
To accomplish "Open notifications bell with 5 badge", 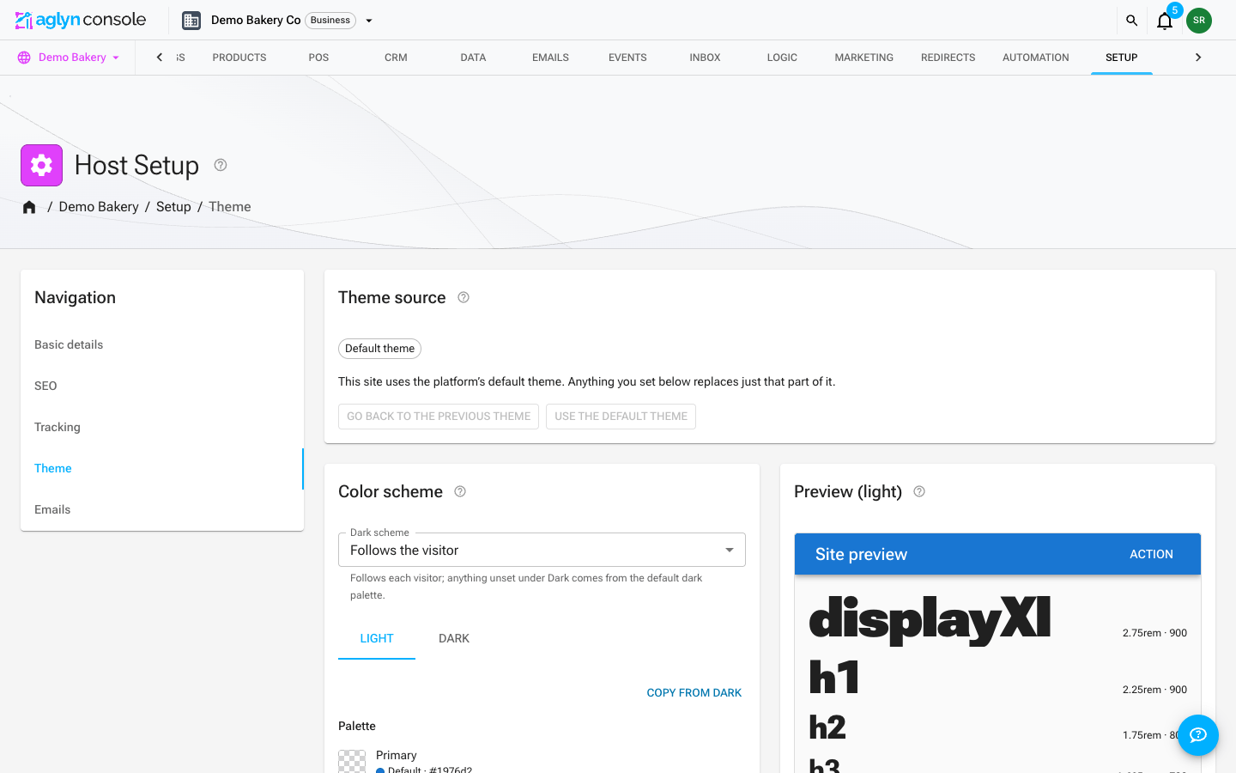I will [1165, 21].
